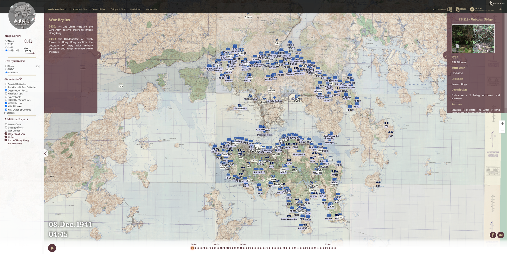The image size is (507, 254).
Task: Enable the Coastal Batteries checkbox
Action: [x=6, y=84]
